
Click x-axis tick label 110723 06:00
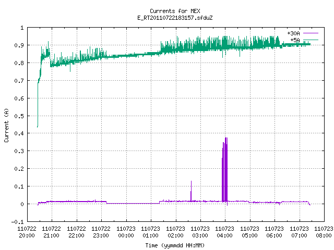click(x=275, y=232)
